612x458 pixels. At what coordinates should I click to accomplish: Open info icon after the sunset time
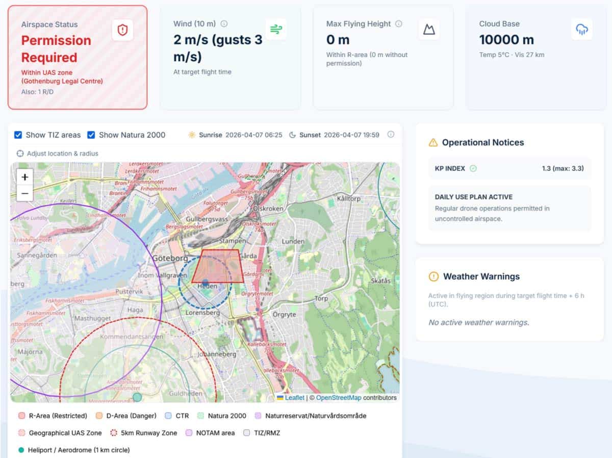pos(391,134)
